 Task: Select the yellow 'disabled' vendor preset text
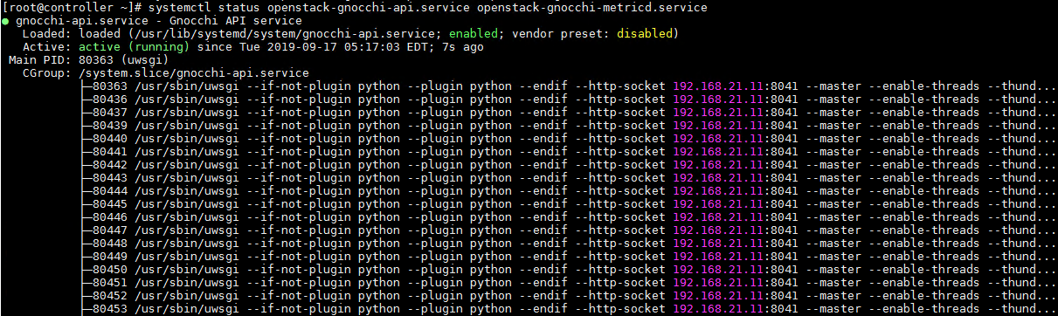coord(645,33)
